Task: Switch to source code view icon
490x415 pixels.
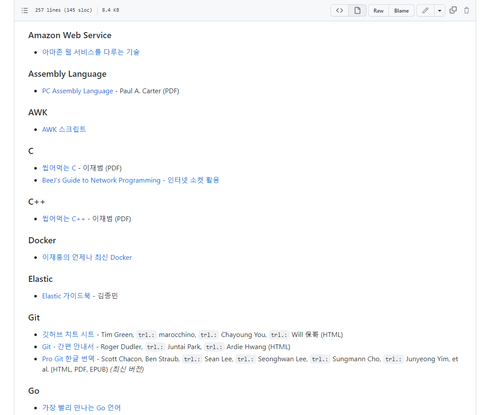Action: (x=340, y=10)
